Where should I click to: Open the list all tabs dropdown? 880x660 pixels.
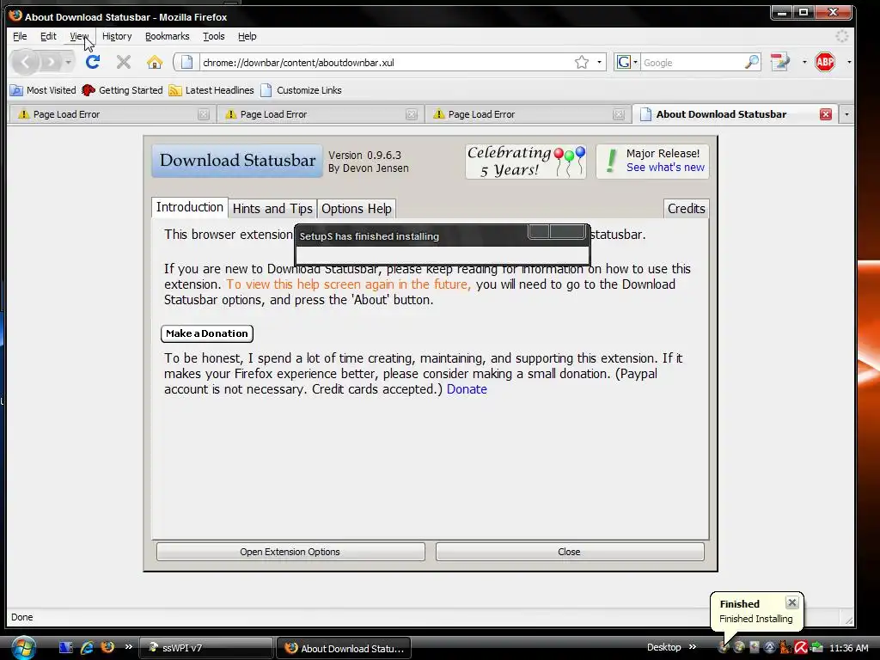pyautogui.click(x=846, y=114)
